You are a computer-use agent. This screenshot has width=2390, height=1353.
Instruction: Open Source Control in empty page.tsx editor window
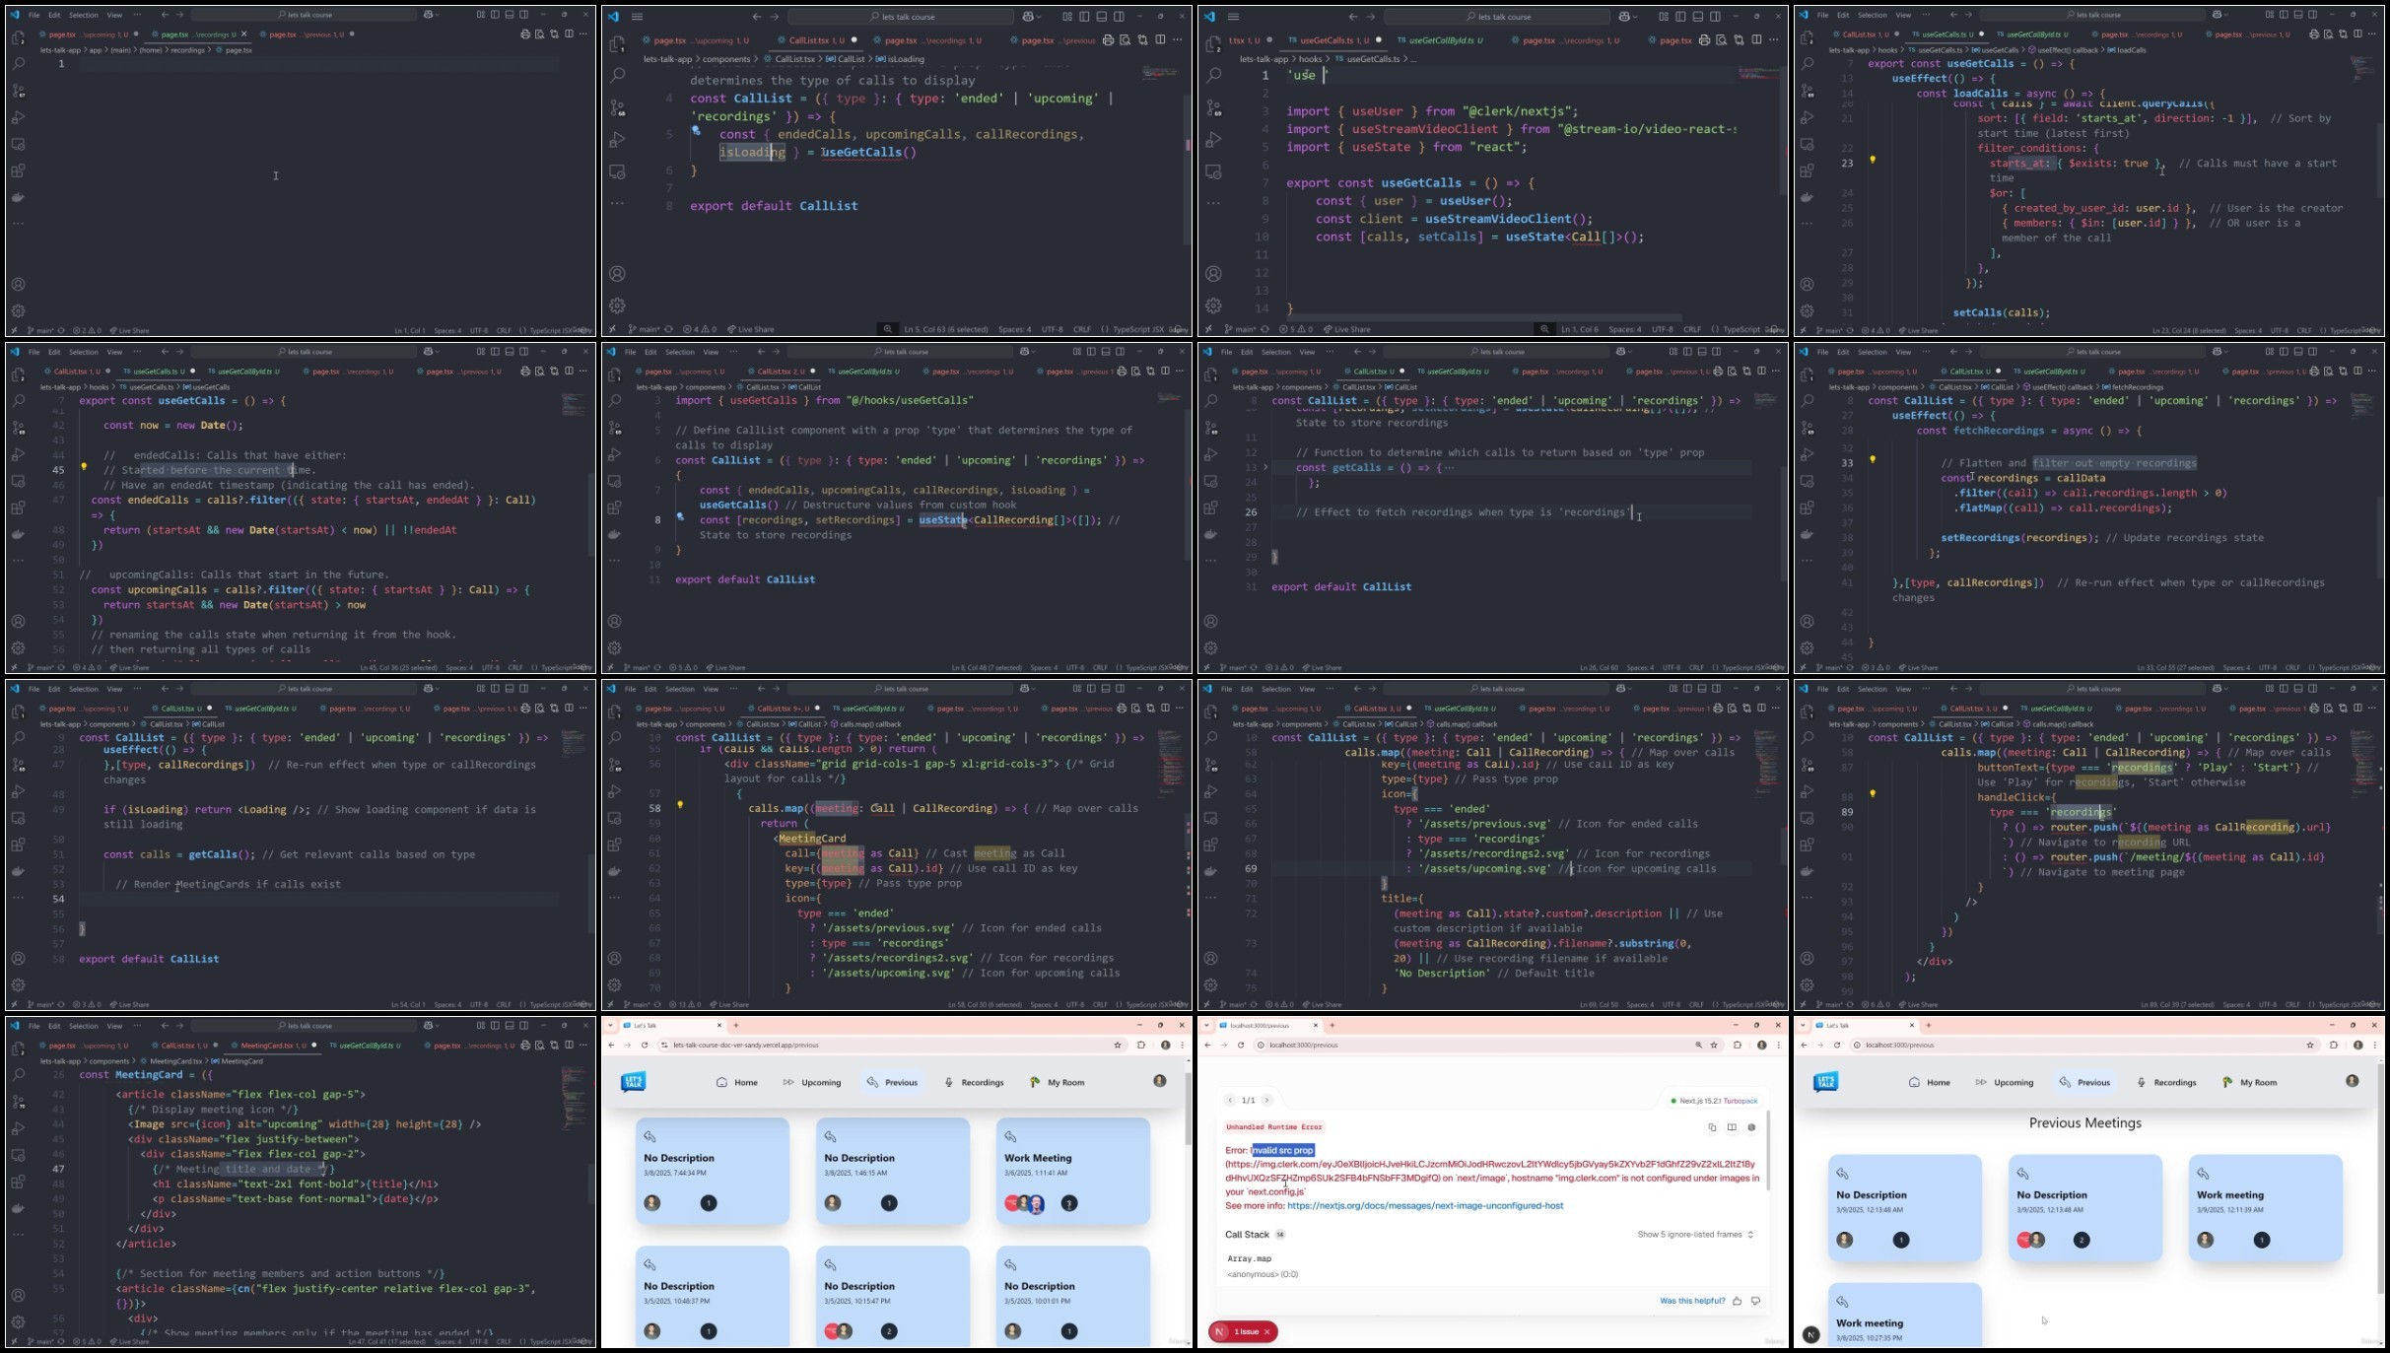pyautogui.click(x=18, y=91)
